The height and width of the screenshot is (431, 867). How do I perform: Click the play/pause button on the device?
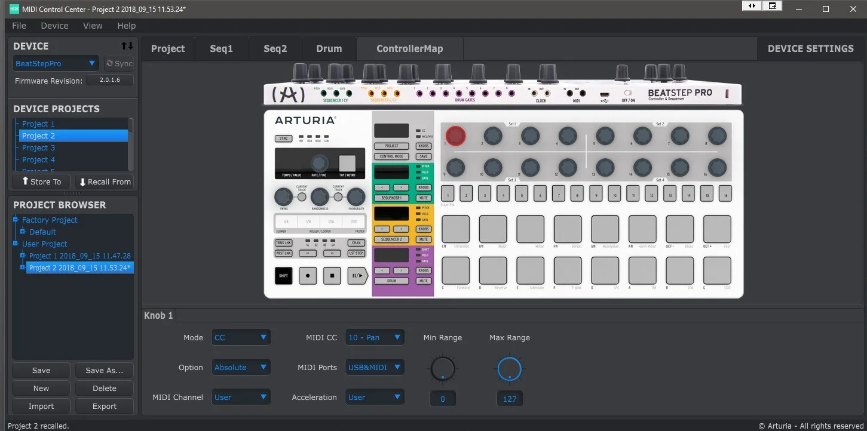point(357,276)
